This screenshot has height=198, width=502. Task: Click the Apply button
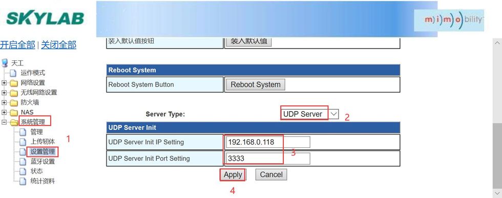click(233, 174)
